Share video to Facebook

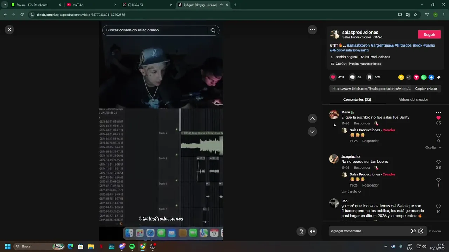pos(431,77)
